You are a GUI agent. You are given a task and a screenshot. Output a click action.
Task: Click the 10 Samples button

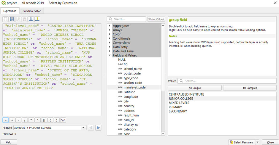click(250, 88)
